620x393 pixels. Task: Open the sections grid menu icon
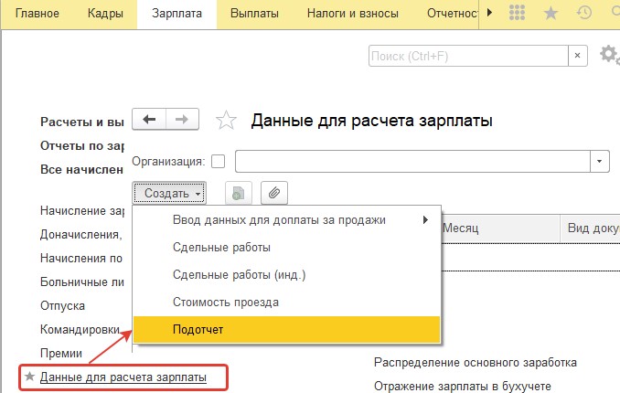click(517, 13)
